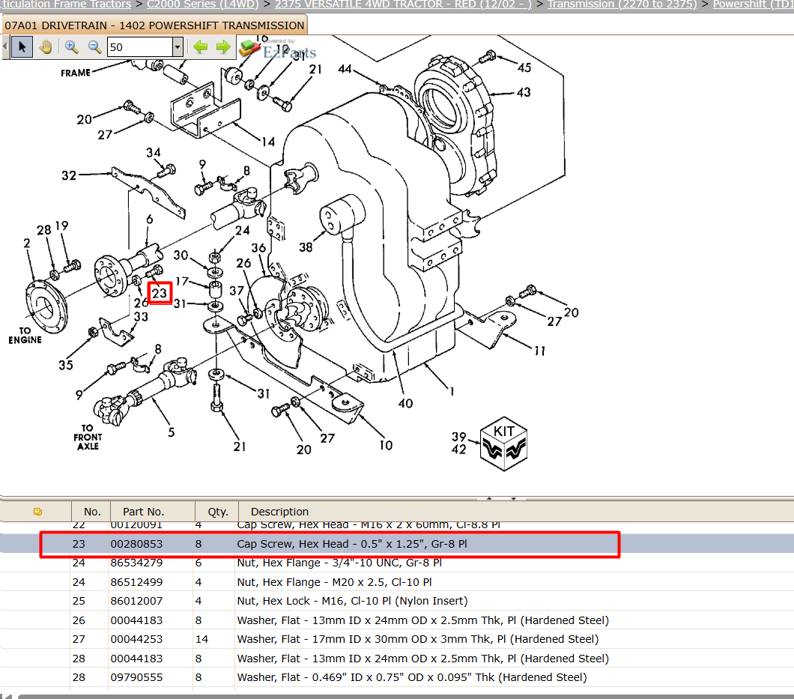Click callout 10 in the diagram
The width and height of the screenshot is (794, 699).
386,445
